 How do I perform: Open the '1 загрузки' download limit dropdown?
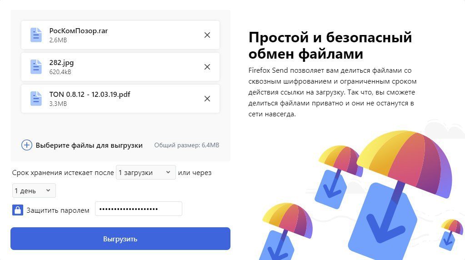click(x=145, y=173)
